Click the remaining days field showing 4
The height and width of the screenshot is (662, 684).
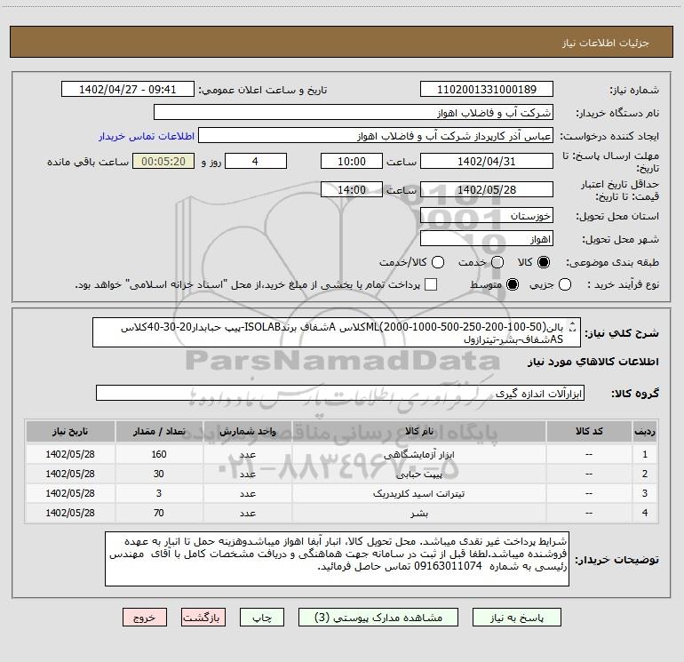[x=256, y=161]
